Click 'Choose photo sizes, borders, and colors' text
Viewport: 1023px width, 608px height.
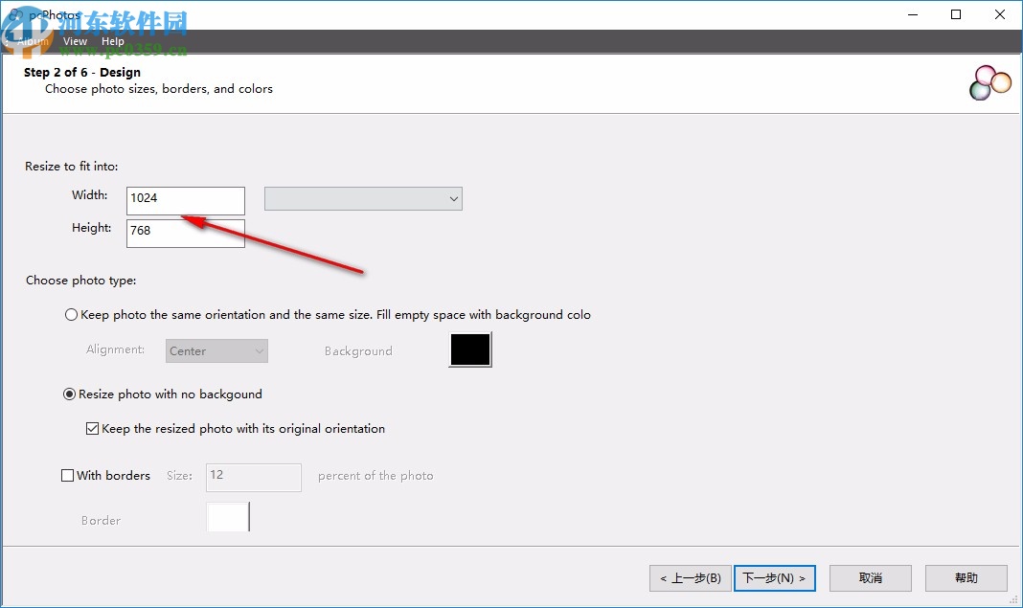[159, 89]
